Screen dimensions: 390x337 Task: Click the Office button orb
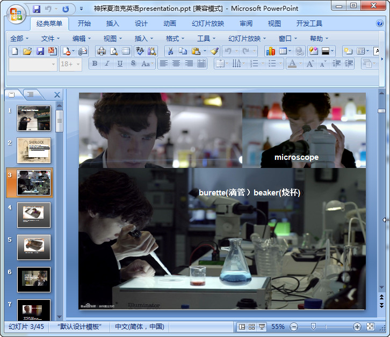16,14
